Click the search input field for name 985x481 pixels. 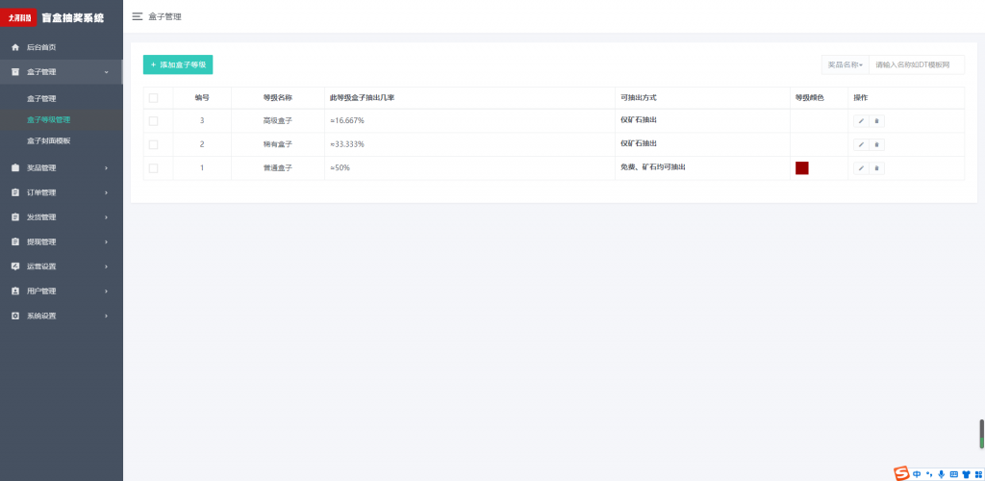pyautogui.click(x=916, y=64)
